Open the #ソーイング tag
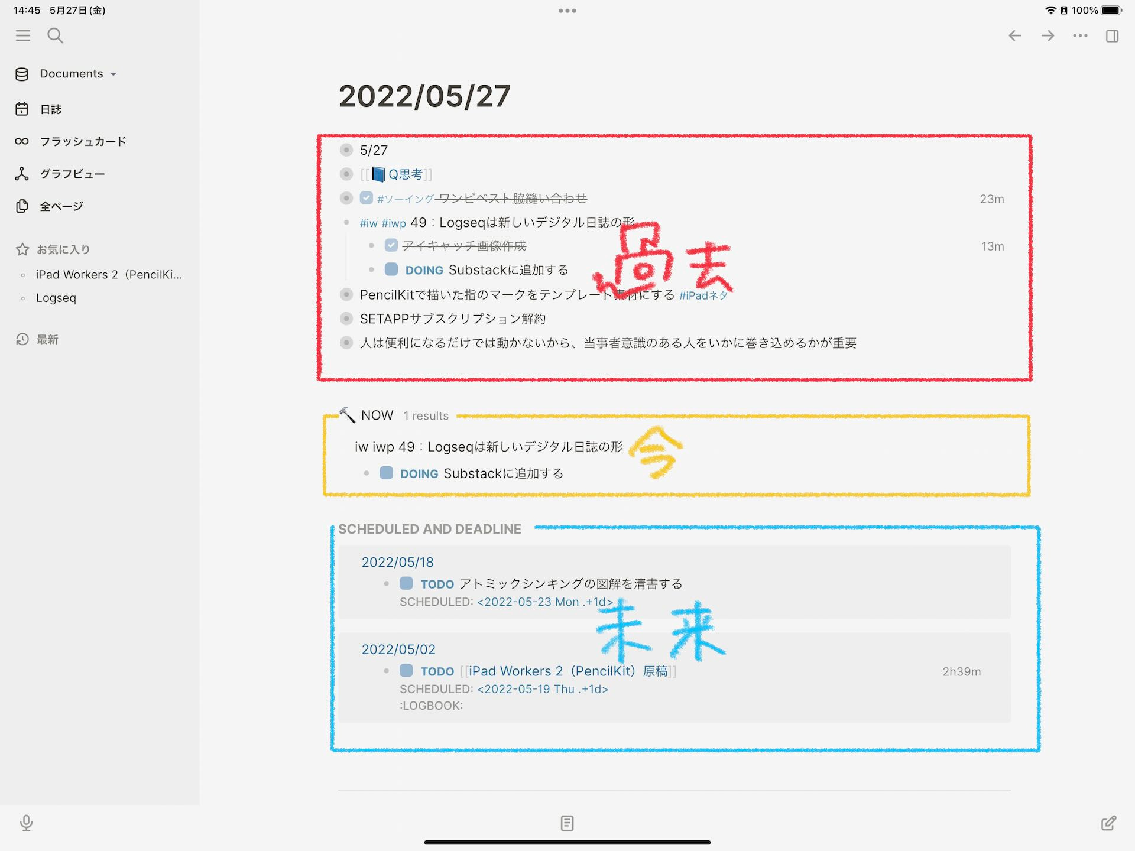The image size is (1135, 851). (406, 199)
